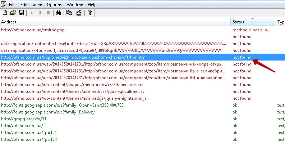Select the data:application/x-font-woff row

[x=142, y=50]
